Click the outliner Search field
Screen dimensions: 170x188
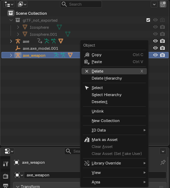coord(81,4)
